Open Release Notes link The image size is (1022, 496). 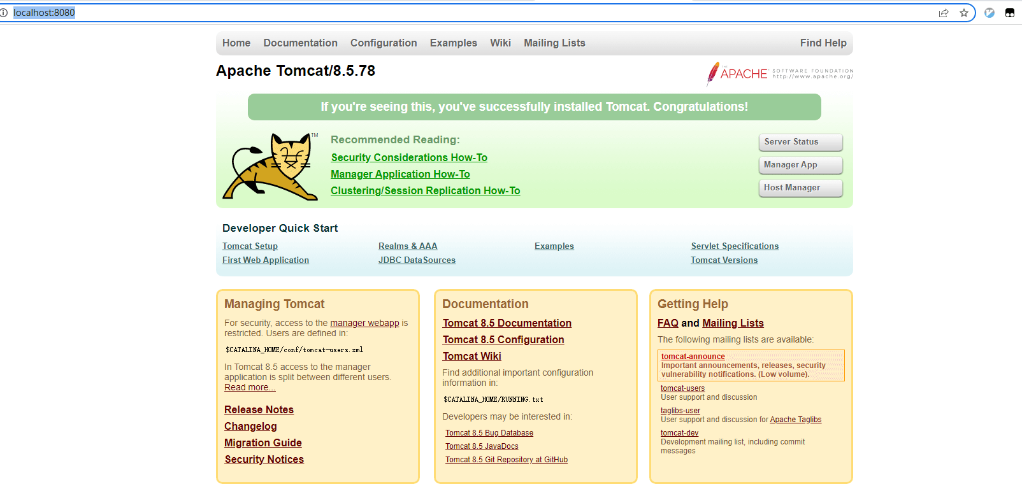click(x=259, y=409)
